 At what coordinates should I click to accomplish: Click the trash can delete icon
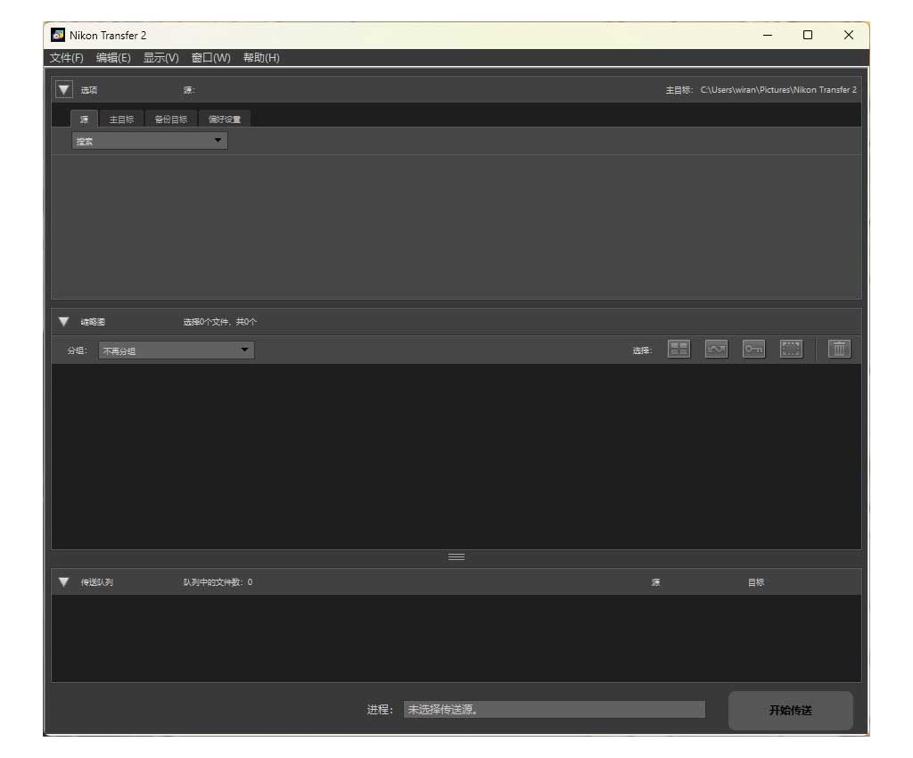[839, 350]
